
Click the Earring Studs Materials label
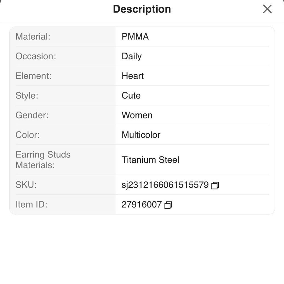[x=43, y=160]
